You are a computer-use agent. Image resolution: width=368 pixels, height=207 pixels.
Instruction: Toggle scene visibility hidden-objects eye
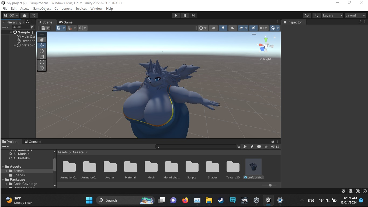coord(253,28)
